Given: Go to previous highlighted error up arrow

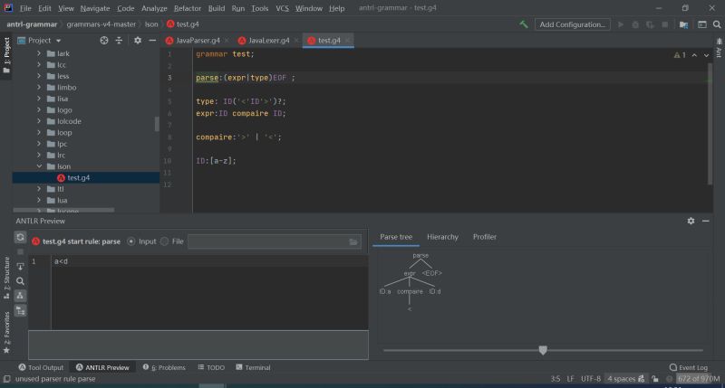Looking at the screenshot, I should point(694,55).
